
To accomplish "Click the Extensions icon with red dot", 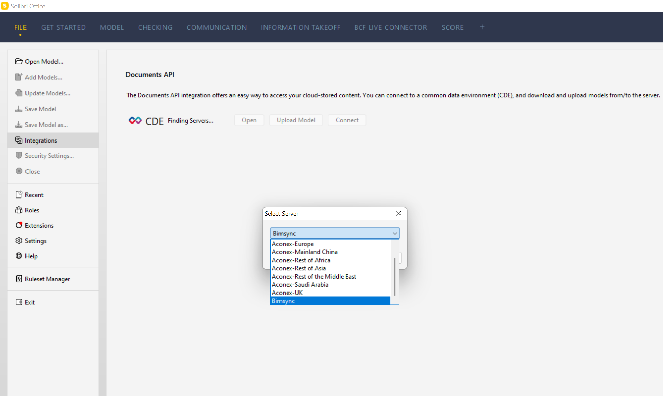I will click(19, 225).
